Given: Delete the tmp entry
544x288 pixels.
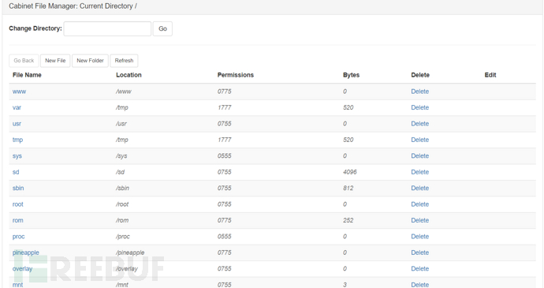Looking at the screenshot, I should click(419, 140).
